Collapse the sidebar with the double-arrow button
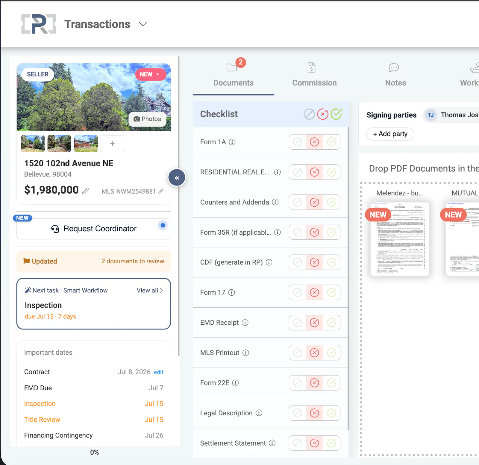Viewport: 479px width, 465px height. [x=177, y=178]
